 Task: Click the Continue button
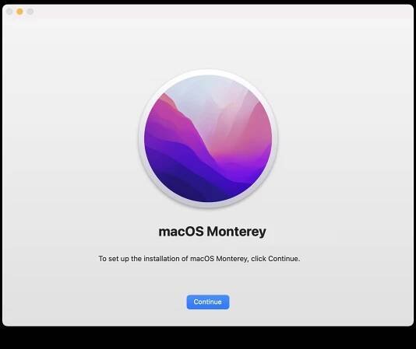(208, 302)
